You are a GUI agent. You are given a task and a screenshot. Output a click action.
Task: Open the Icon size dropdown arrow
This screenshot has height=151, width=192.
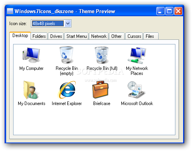[x=68, y=24]
